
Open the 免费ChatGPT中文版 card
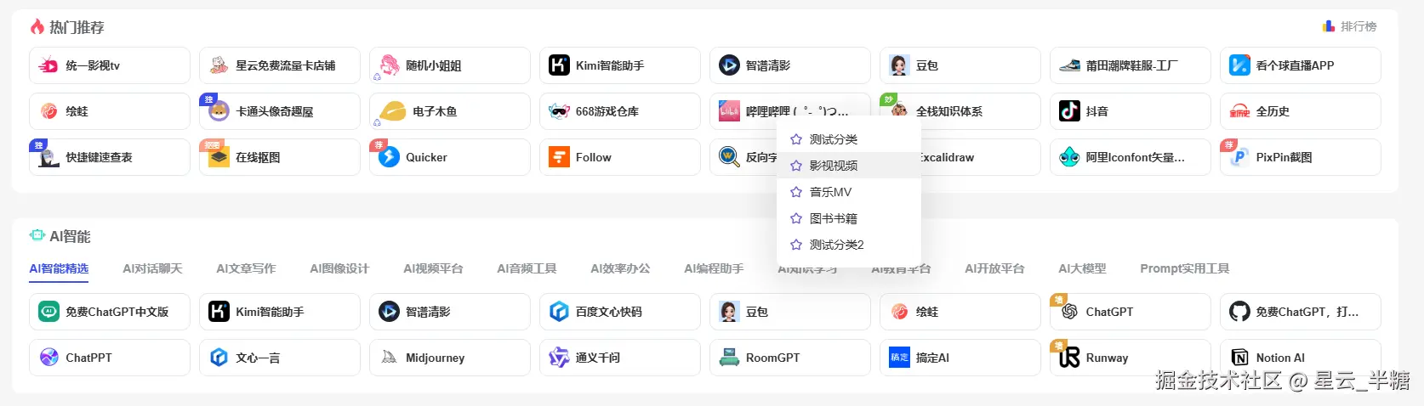(x=110, y=312)
